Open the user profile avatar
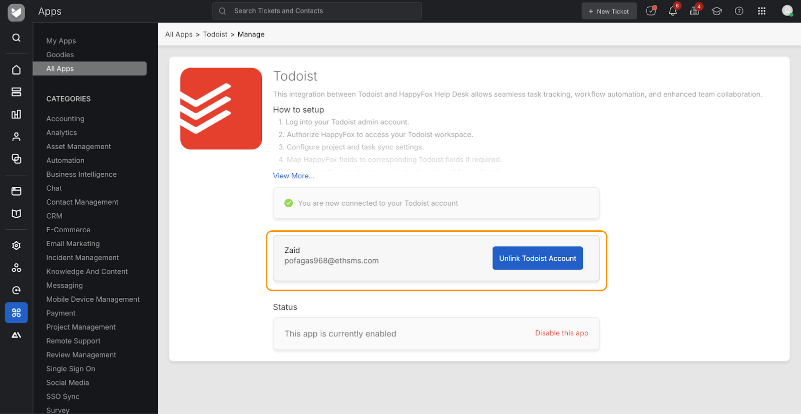801x414 pixels. click(787, 11)
